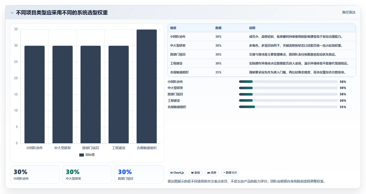Click the 路径雷达 label in header
The width and height of the screenshot is (366, 194).
[x=349, y=12]
